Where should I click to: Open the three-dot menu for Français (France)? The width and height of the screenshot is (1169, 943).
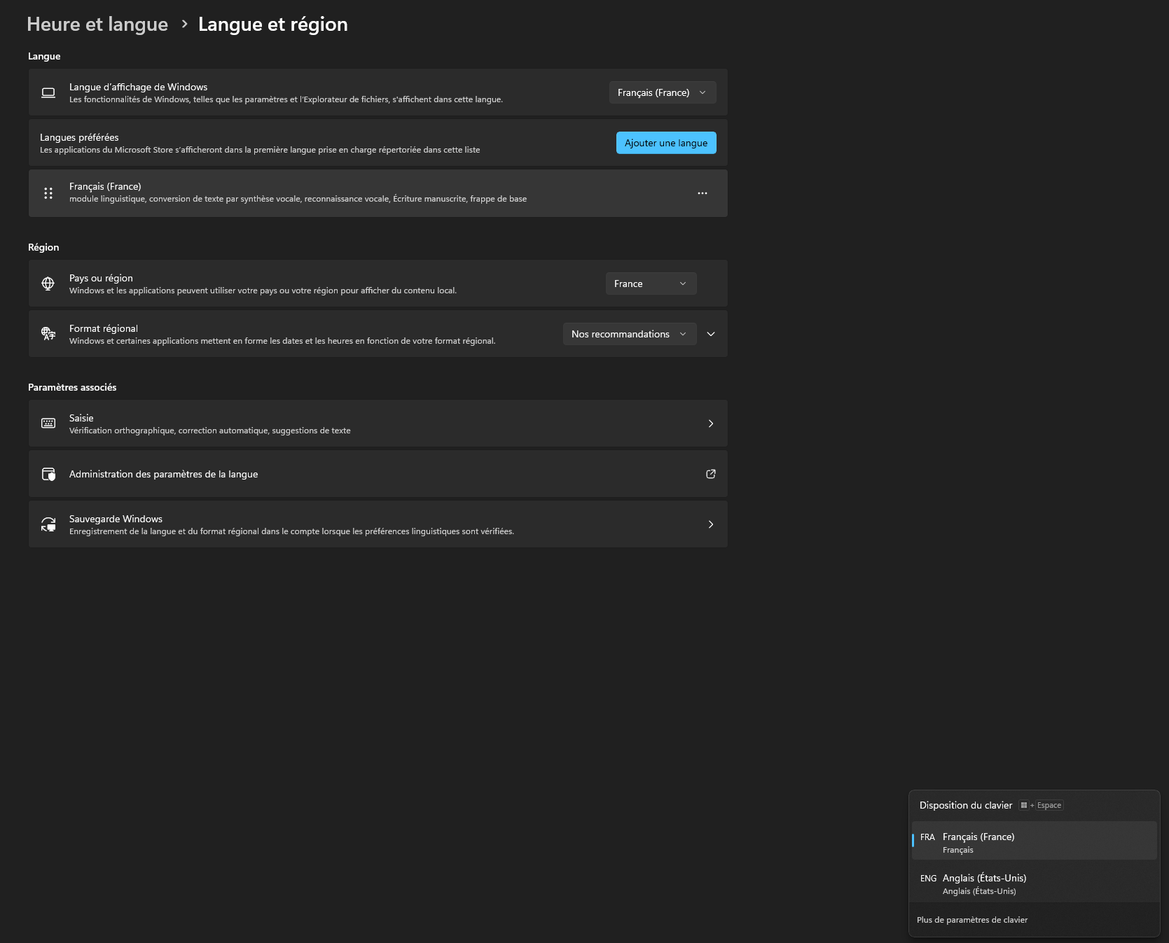pos(702,193)
